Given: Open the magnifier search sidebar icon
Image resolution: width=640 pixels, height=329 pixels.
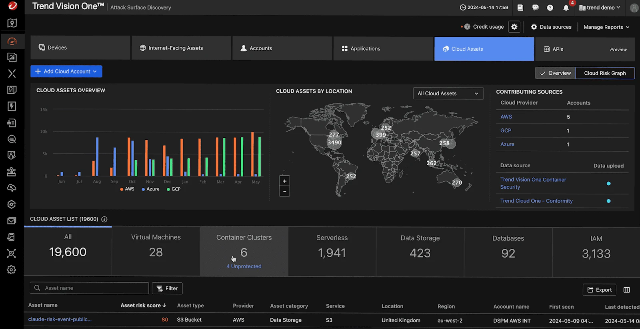Looking at the screenshot, I should pos(12,139).
